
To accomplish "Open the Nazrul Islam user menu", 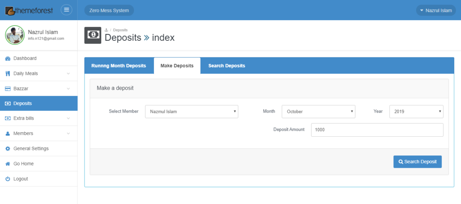I will pos(435,10).
